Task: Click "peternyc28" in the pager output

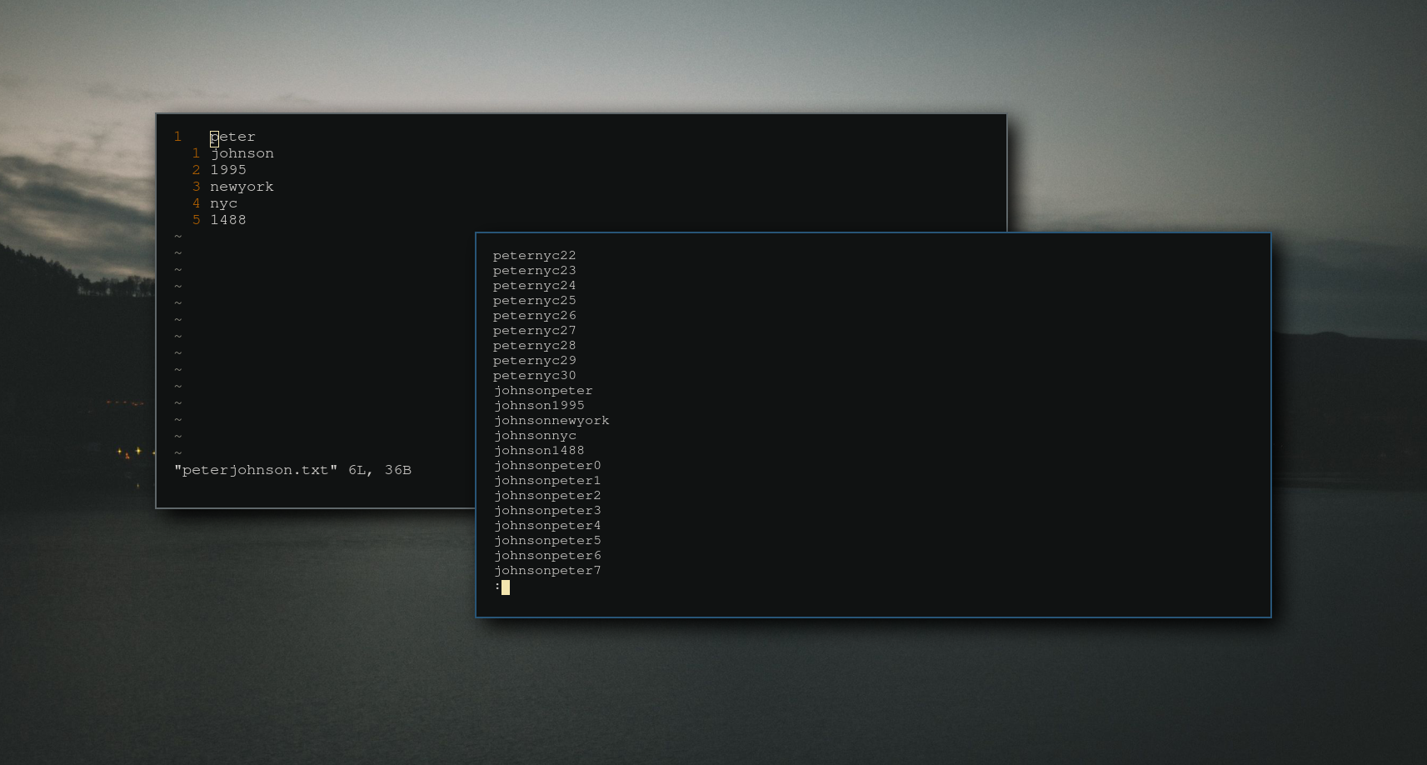Action: [x=534, y=346]
